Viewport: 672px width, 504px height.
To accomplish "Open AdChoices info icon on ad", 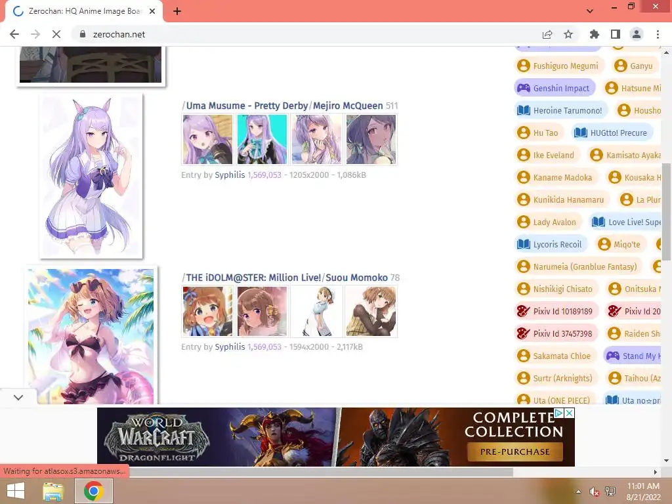I will click(559, 413).
